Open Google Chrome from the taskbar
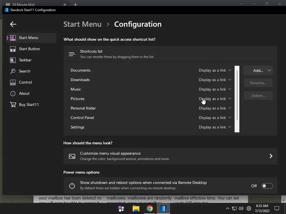Viewport: 286px width, 214px height. [x=150, y=208]
